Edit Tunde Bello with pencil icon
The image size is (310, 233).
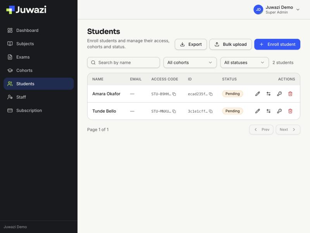point(257,111)
